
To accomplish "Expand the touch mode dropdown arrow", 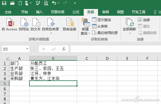I will coord(31,3).
